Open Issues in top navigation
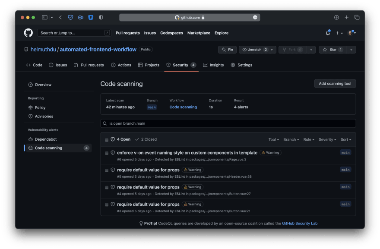Image resolution: width=380 pixels, height=249 pixels. coord(150,33)
